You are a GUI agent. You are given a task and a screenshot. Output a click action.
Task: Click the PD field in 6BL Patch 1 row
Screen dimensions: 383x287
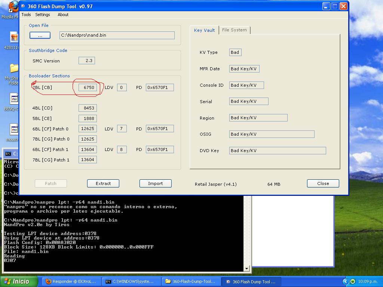pos(160,149)
